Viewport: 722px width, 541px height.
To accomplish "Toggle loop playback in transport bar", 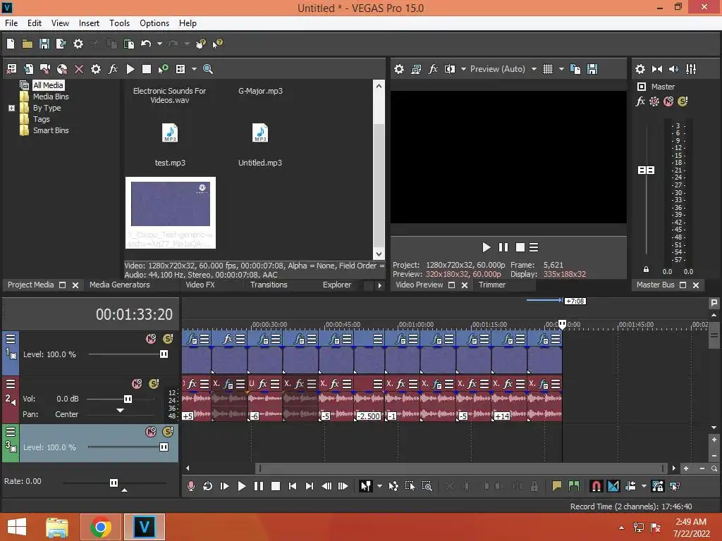I will [208, 486].
